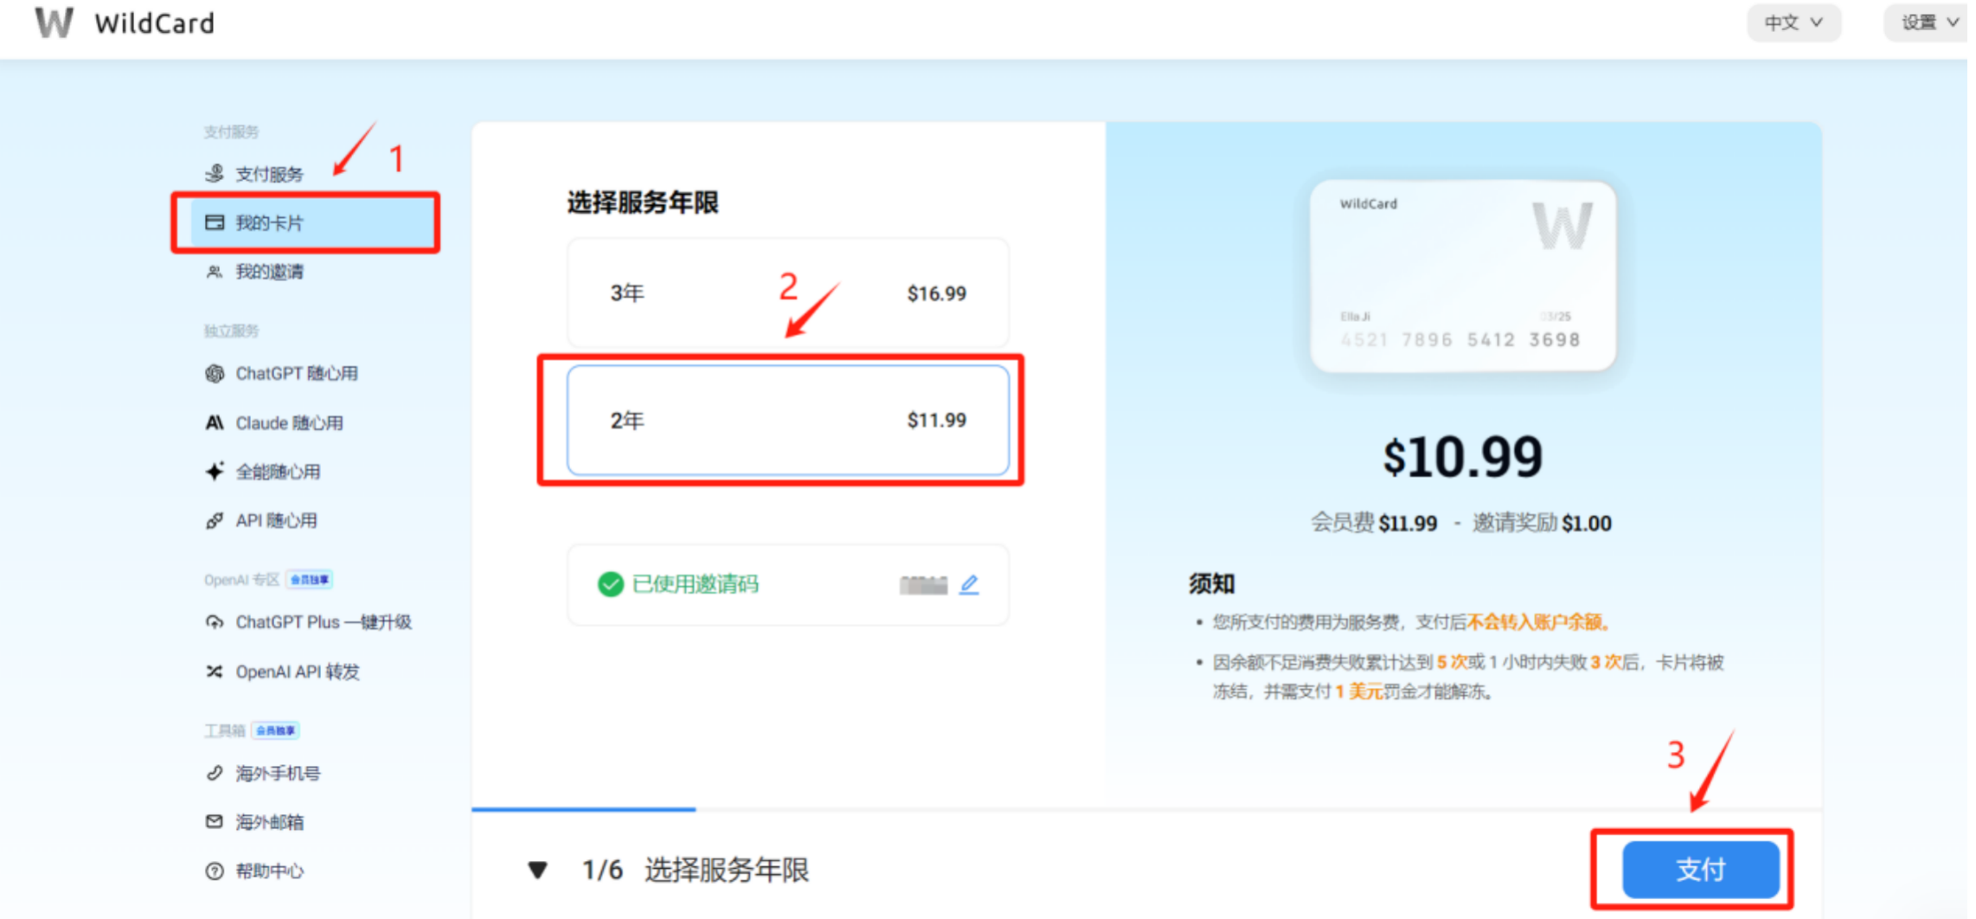Open 海外邮箱 tool
This screenshot has width=1976, height=919.
tap(268, 821)
